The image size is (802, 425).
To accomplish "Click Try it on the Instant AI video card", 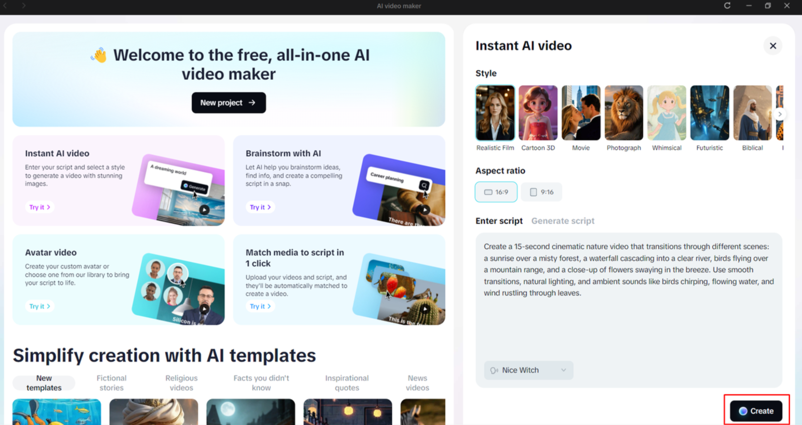I will click(x=40, y=207).
